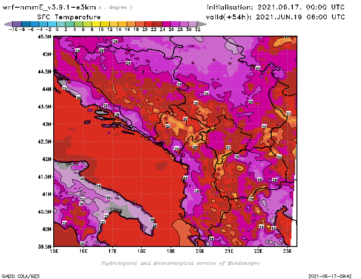Select legend swatch between 22 and 24

click(x=157, y=24)
